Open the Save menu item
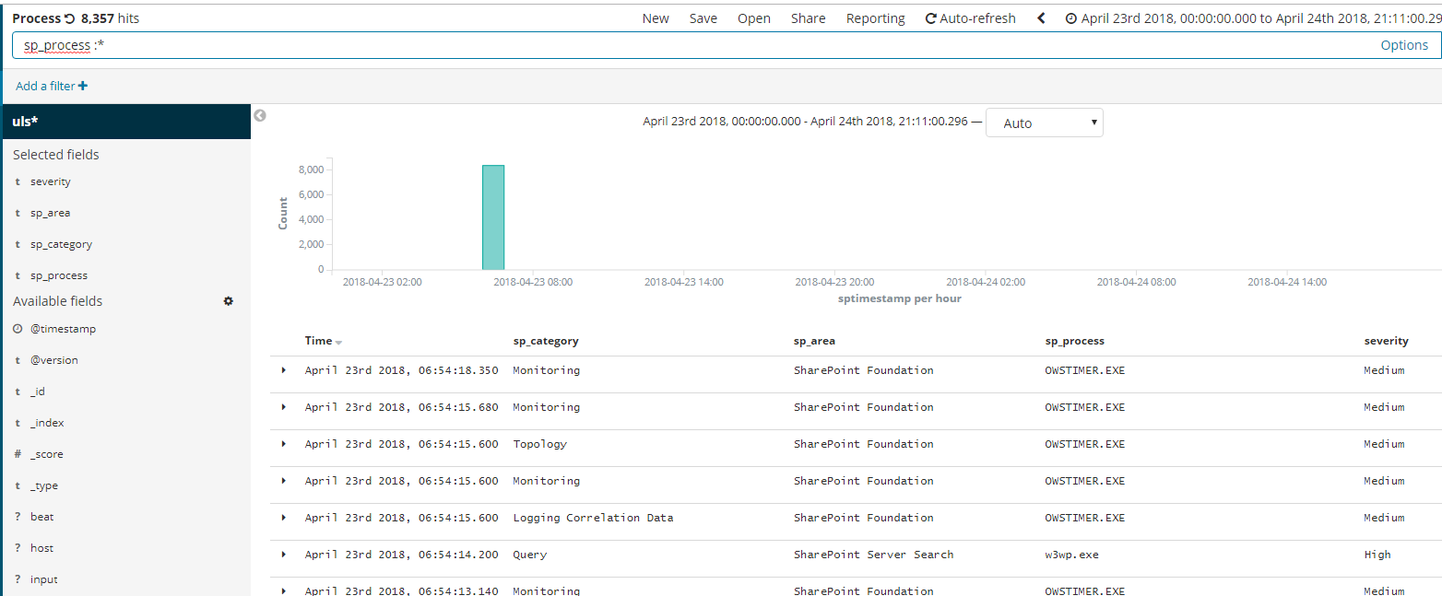Image resolution: width=1442 pixels, height=596 pixels. click(703, 18)
